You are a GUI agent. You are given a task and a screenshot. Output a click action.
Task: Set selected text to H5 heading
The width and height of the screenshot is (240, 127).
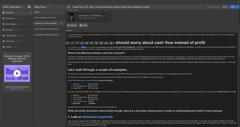click(x=101, y=43)
